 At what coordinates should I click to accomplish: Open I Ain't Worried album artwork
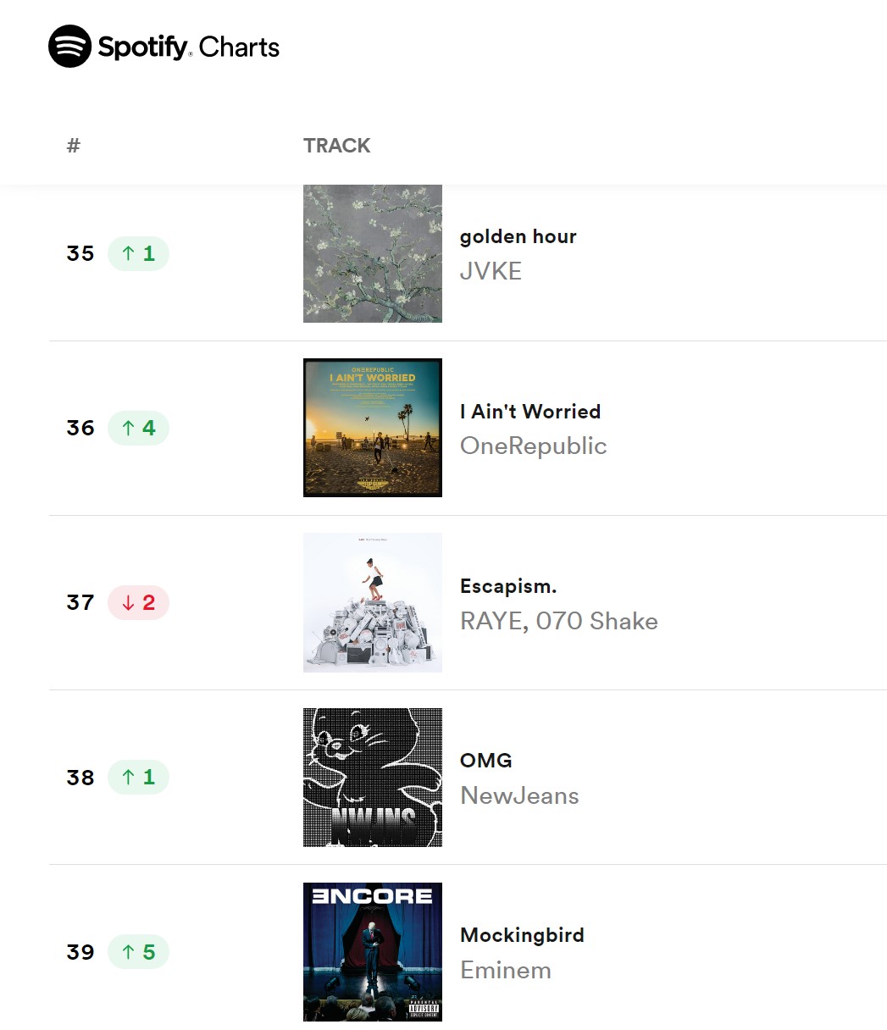pos(373,428)
